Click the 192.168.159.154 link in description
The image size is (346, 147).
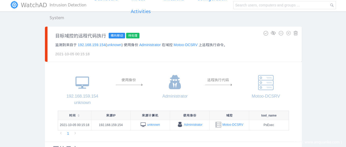tap(91, 45)
